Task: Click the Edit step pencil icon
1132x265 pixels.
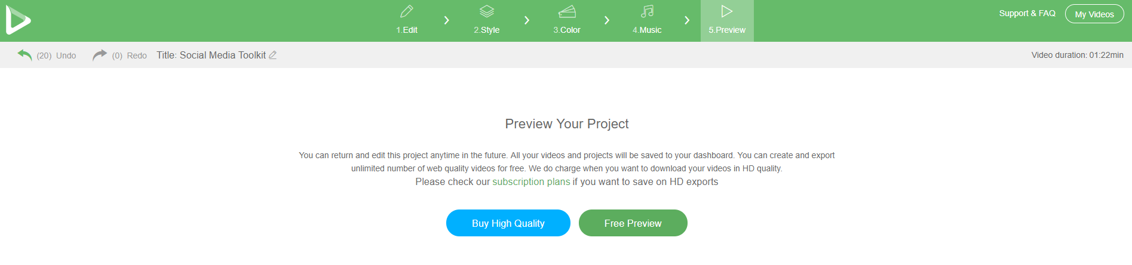Action: tap(407, 11)
